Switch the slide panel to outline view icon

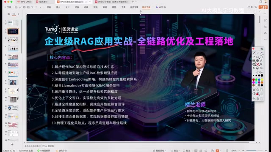[9, 14]
